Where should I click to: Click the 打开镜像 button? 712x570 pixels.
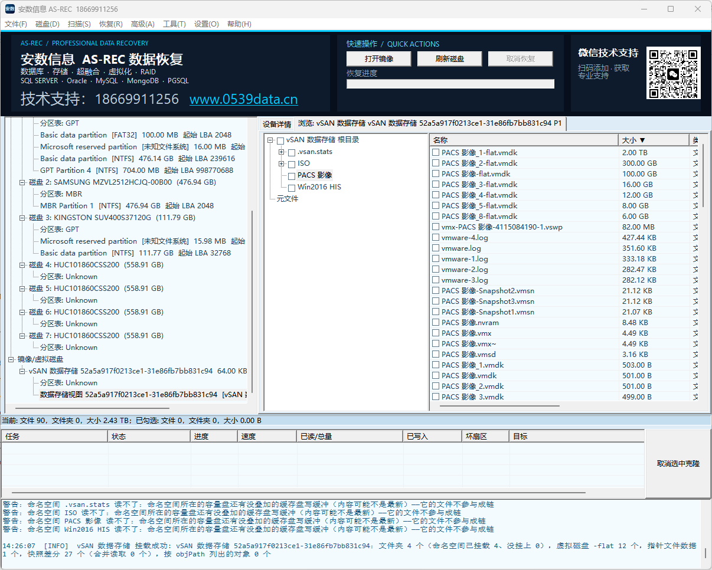[x=379, y=59]
